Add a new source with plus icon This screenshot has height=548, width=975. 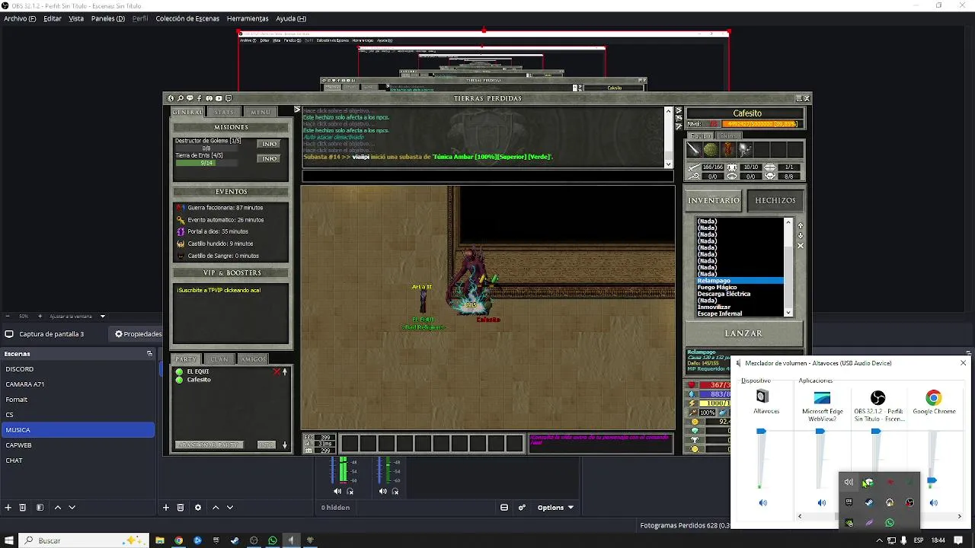point(166,508)
